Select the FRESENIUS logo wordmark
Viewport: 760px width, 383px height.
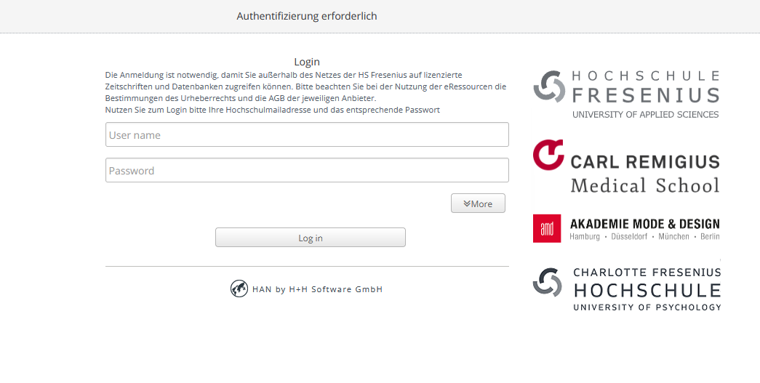[646, 94]
